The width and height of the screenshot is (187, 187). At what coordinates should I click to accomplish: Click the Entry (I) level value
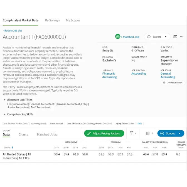pos(107,51)
